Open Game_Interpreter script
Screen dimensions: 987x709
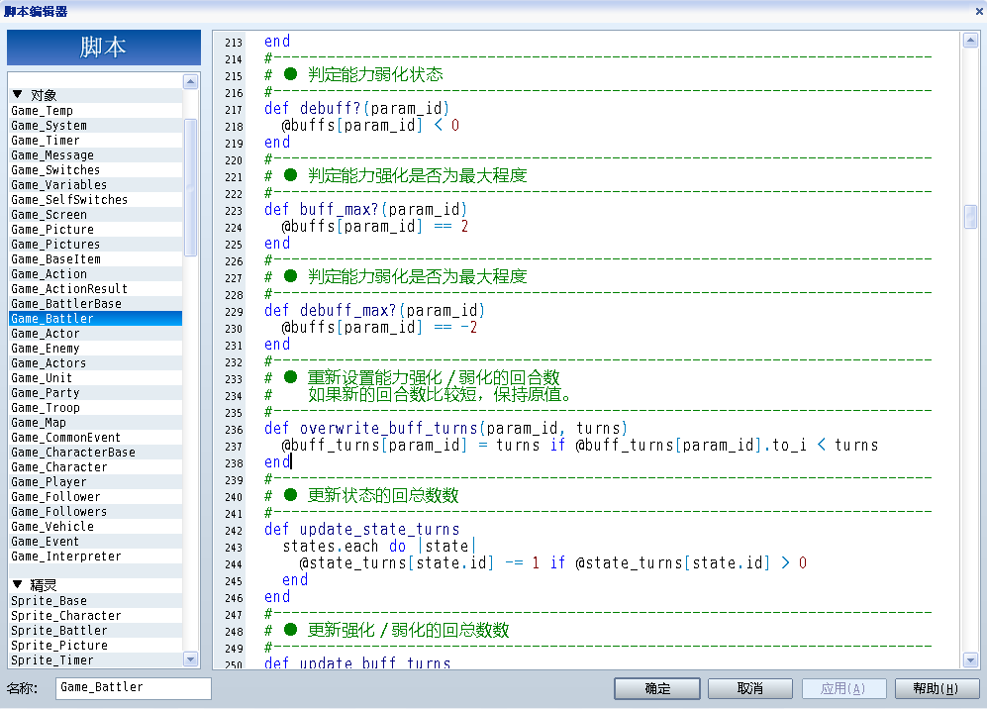click(96, 556)
